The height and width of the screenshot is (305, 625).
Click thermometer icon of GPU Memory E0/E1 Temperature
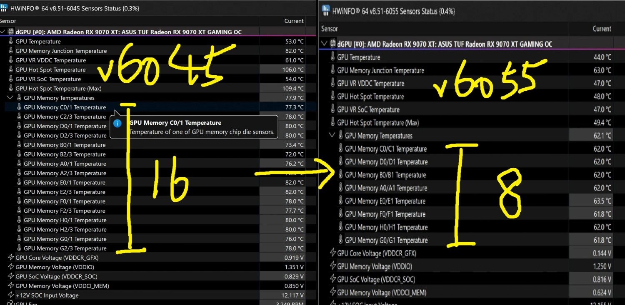coord(341,201)
